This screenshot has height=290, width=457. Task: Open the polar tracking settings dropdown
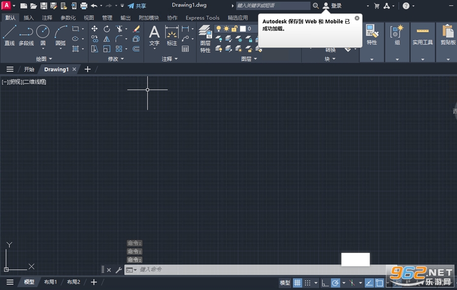point(344,282)
